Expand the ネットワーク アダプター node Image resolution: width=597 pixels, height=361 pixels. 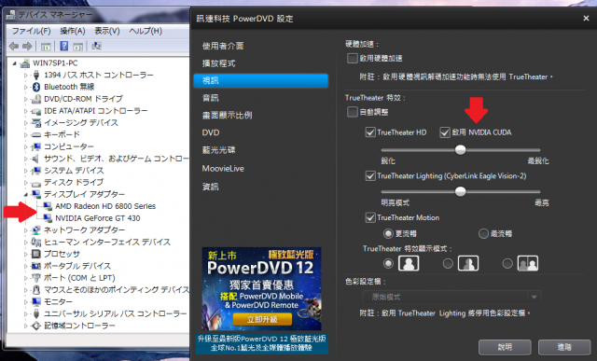coord(26,230)
